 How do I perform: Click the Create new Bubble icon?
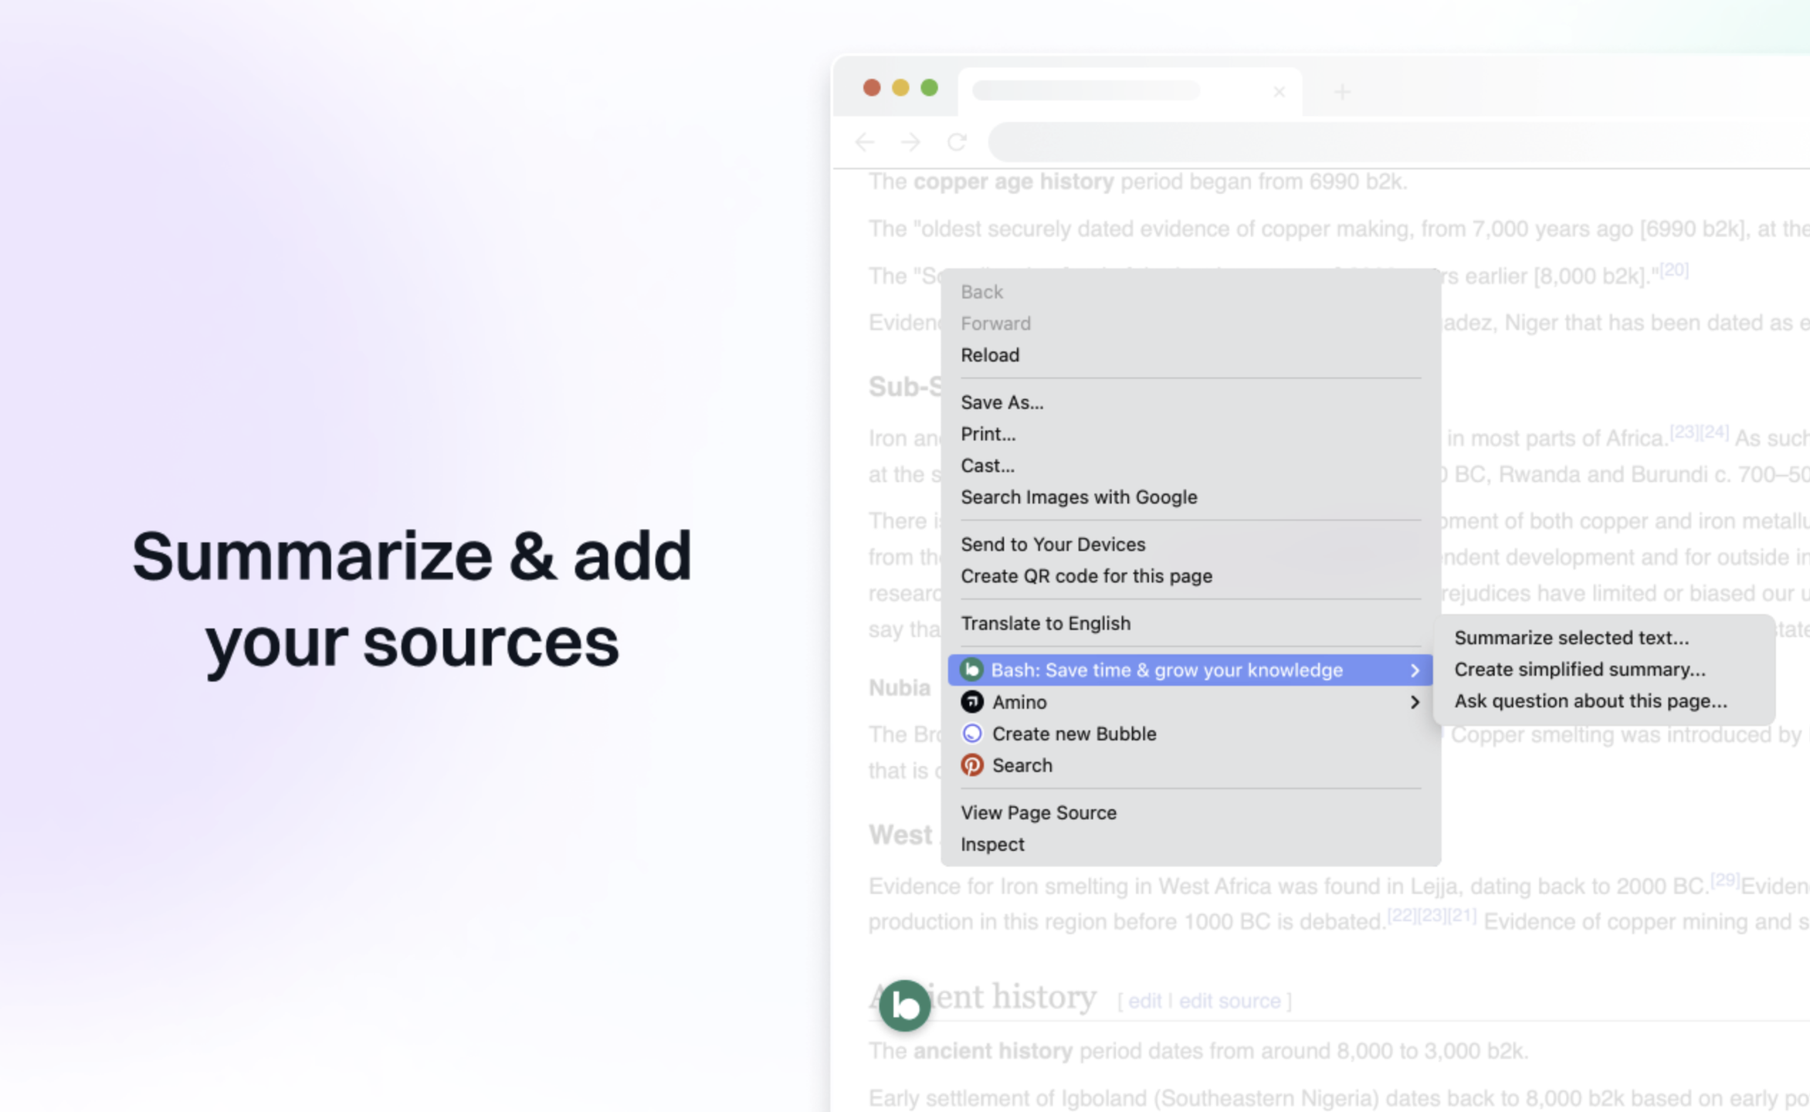(971, 733)
